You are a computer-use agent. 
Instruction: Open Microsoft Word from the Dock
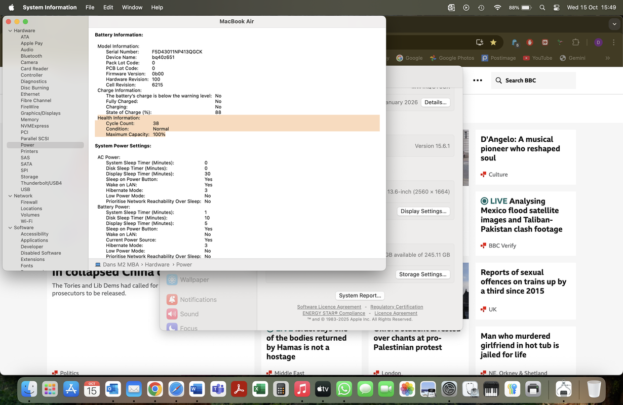[x=197, y=389]
